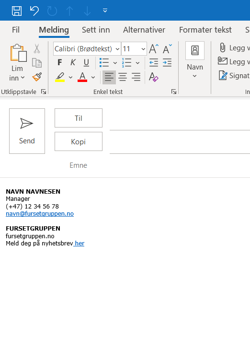This screenshot has height=337, width=250.
Task: Save the message with the disk icon
Action: pos(17,11)
